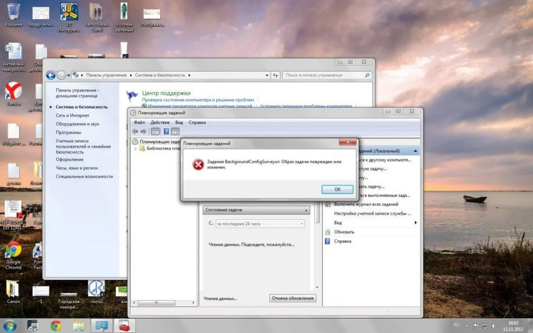The image size is (533, 333).
Task: Click Система и безопасность breadcrumb segment
Action: (160, 75)
